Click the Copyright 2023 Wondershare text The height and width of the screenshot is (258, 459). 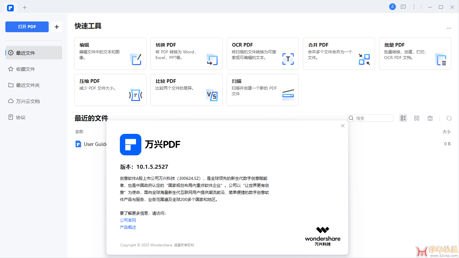pos(157,245)
